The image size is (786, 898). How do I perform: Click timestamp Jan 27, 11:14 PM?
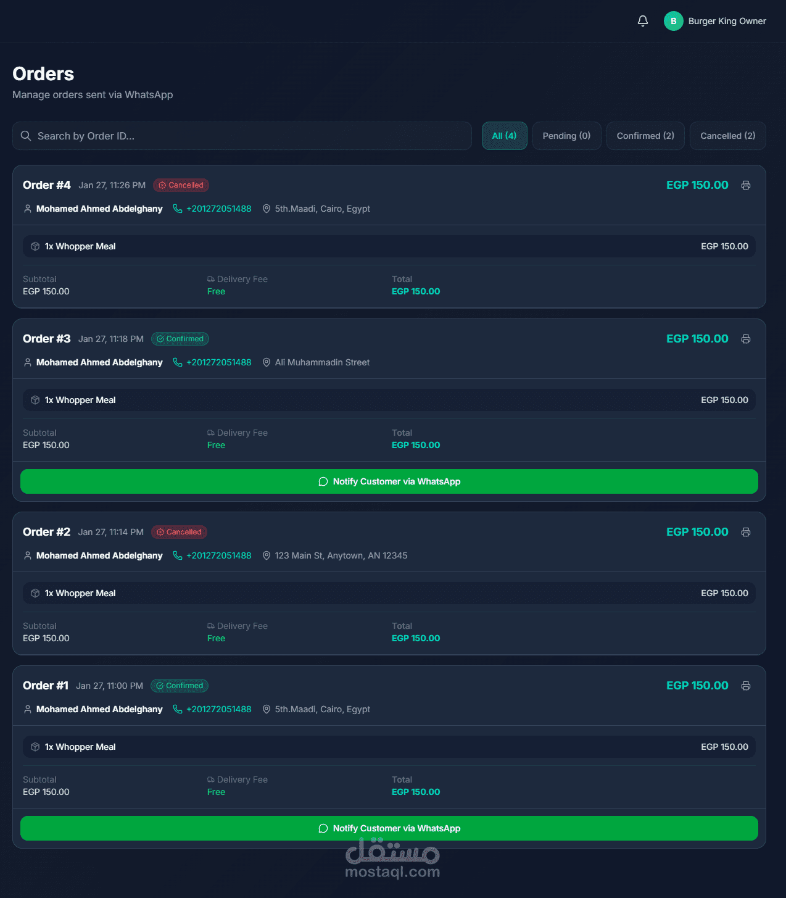pos(111,532)
